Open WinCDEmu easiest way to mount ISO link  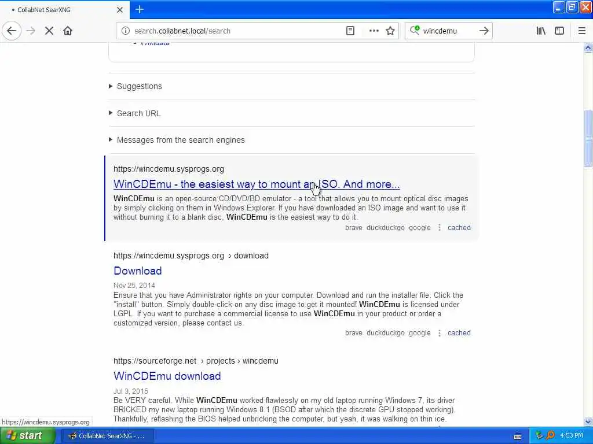click(x=257, y=184)
